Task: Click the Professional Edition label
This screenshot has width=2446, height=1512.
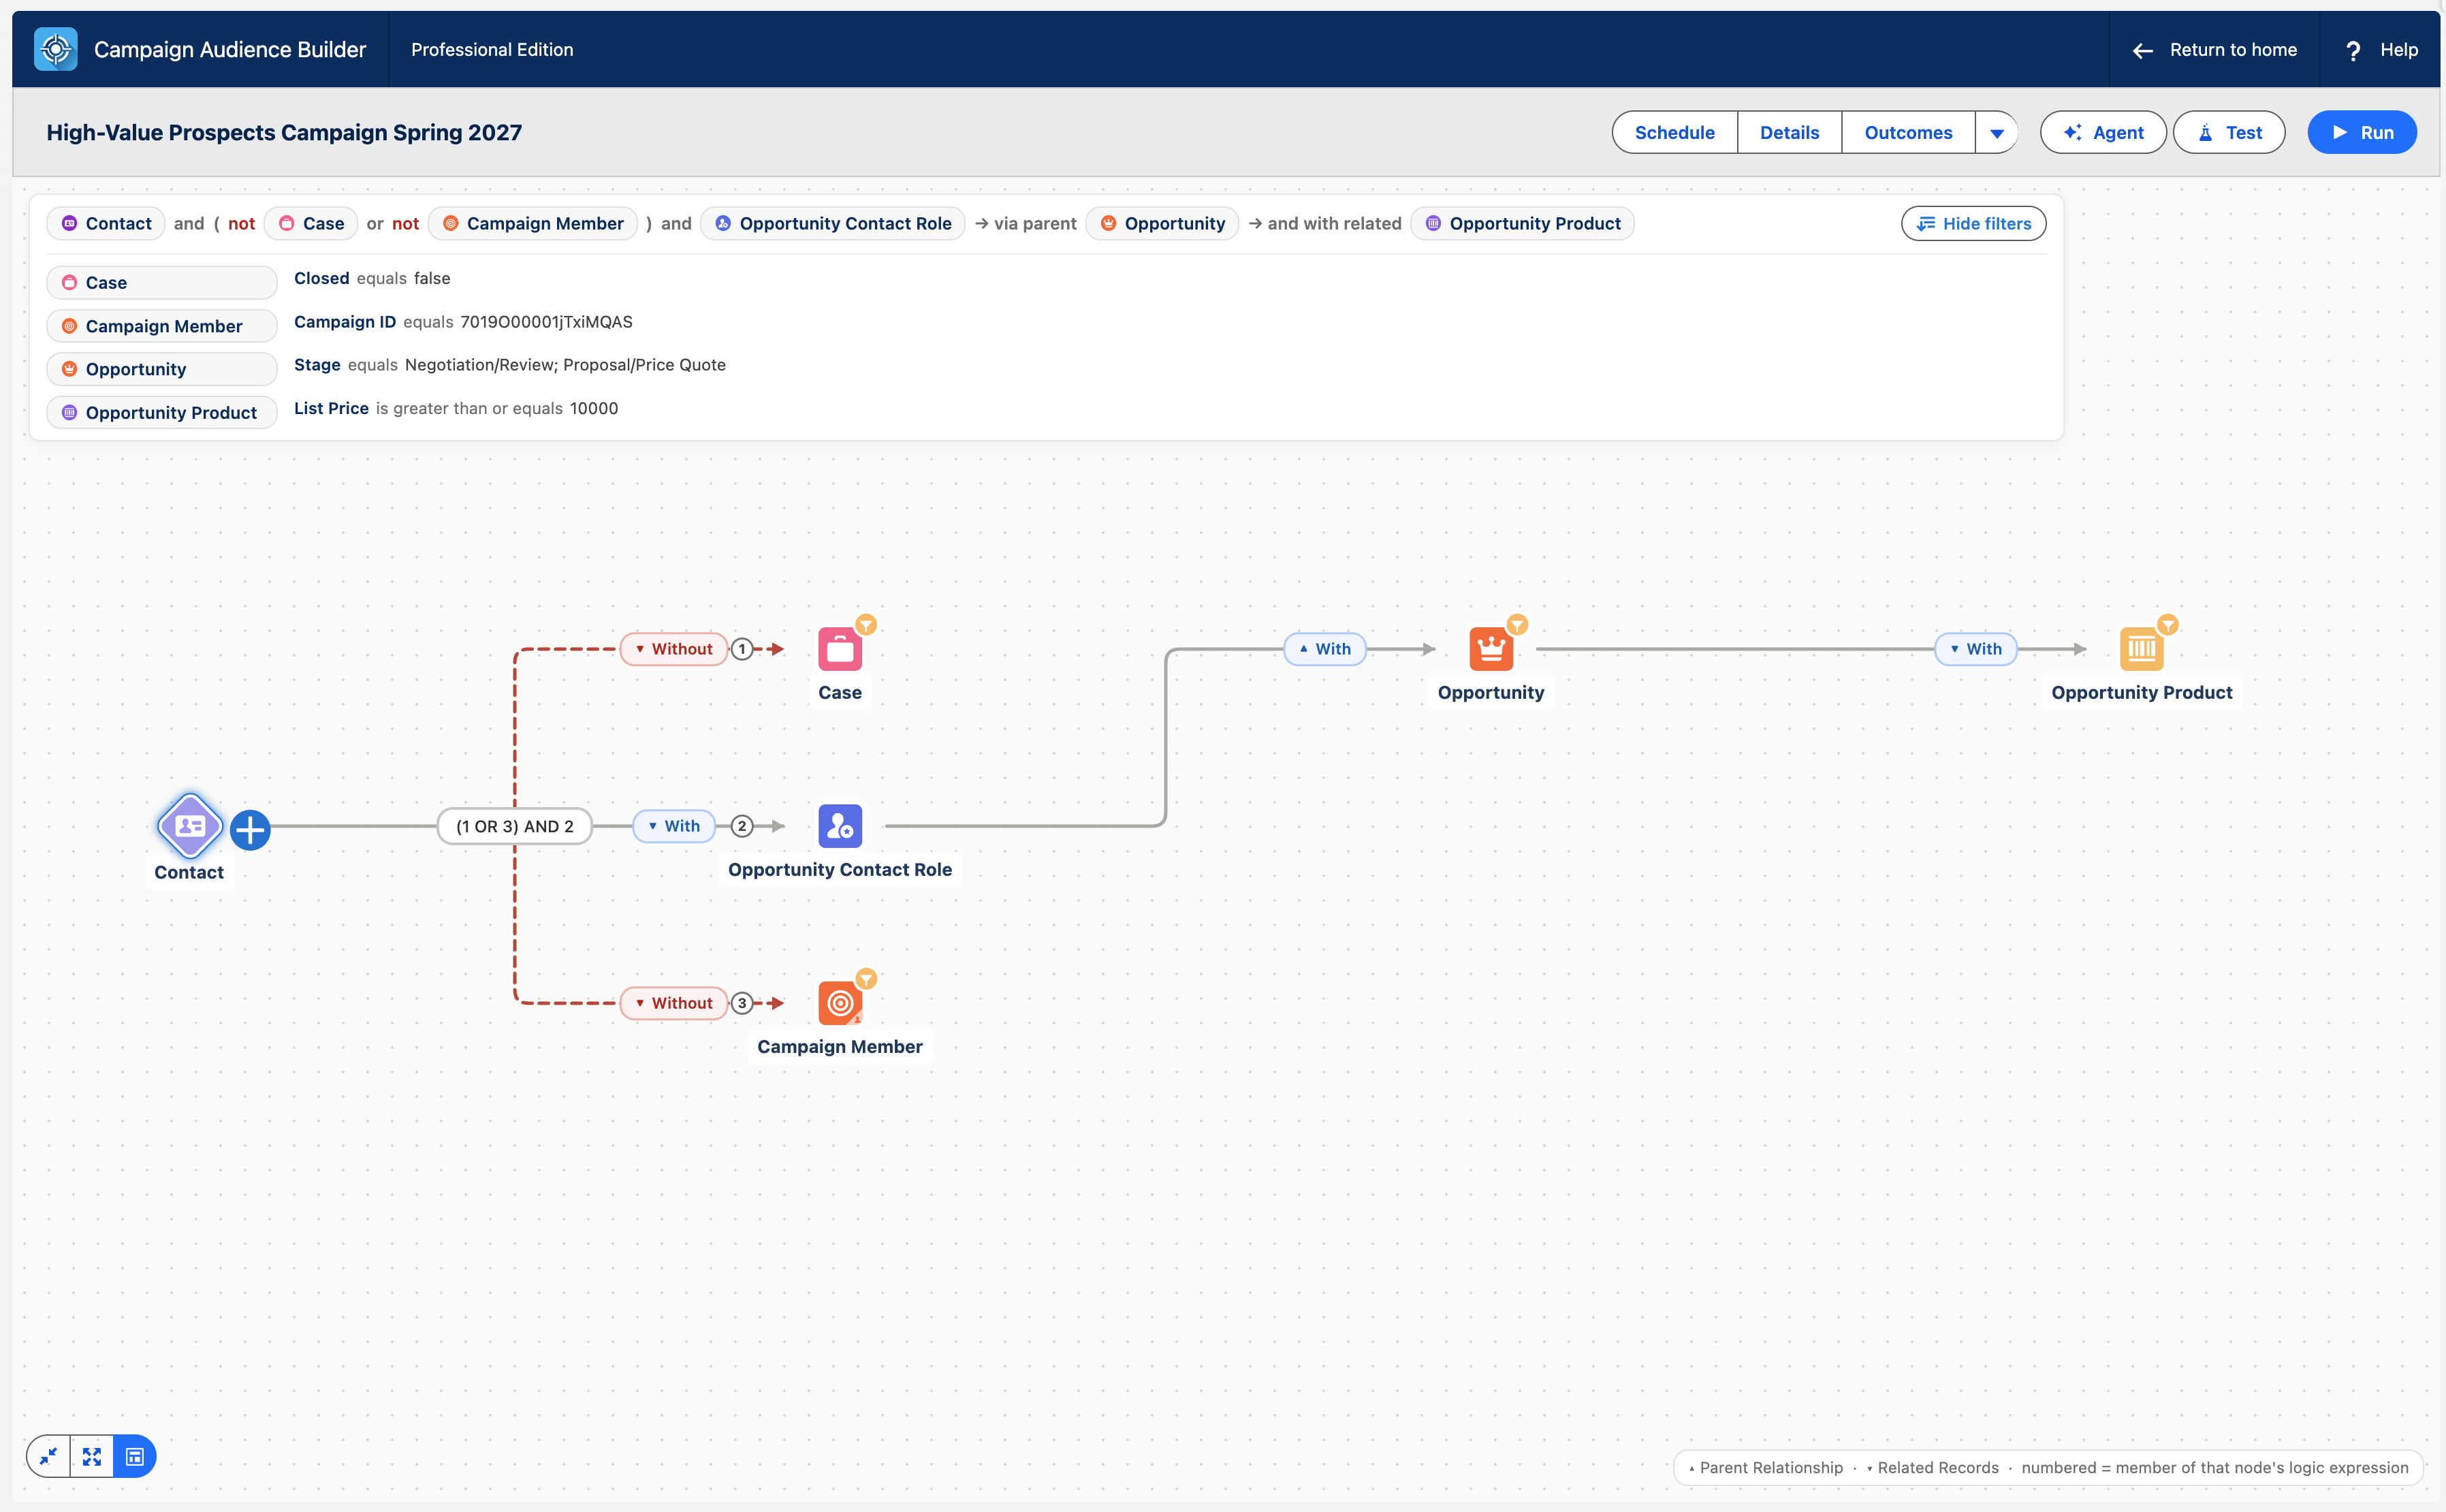Action: (x=492, y=50)
